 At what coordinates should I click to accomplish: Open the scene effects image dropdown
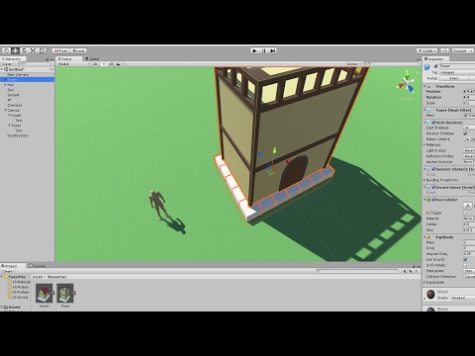[x=120, y=64]
